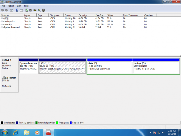Click the red toolbox taskbar application
The height and width of the screenshot is (136, 181).
[49, 133]
